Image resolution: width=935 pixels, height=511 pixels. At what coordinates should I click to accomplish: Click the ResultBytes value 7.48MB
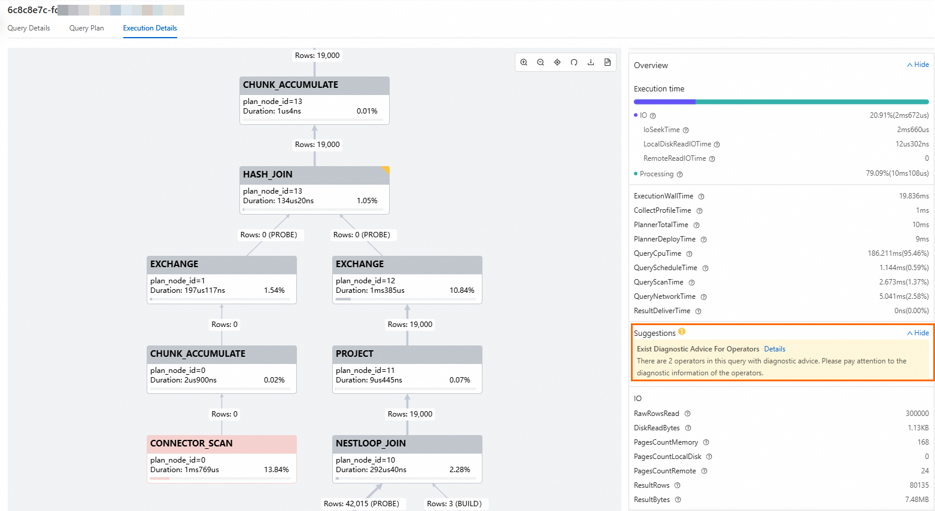click(917, 500)
